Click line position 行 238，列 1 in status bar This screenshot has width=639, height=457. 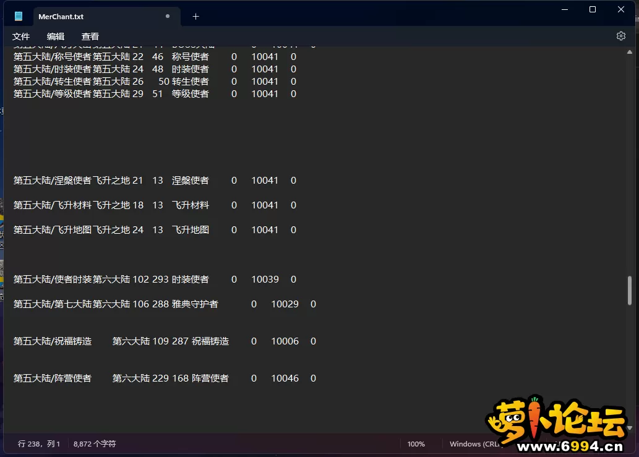(39, 443)
